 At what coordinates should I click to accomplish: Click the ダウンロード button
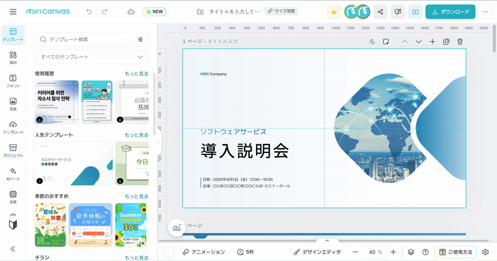(450, 12)
